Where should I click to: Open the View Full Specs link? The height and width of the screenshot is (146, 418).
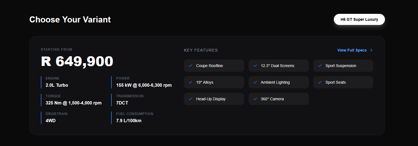coord(352,50)
